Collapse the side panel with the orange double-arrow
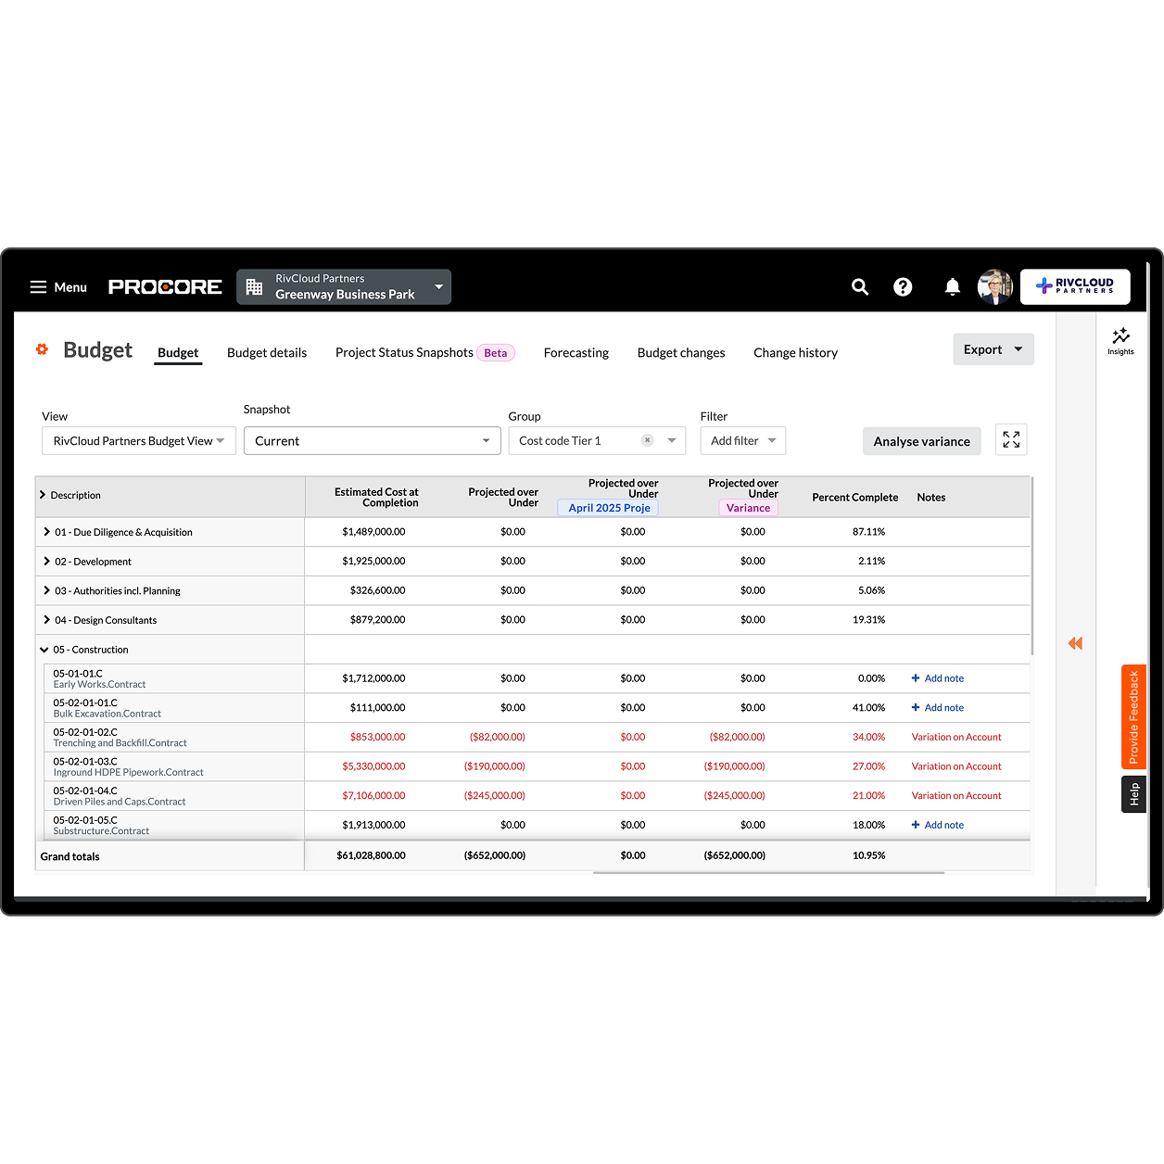1164x1164 pixels. pyautogui.click(x=1075, y=642)
